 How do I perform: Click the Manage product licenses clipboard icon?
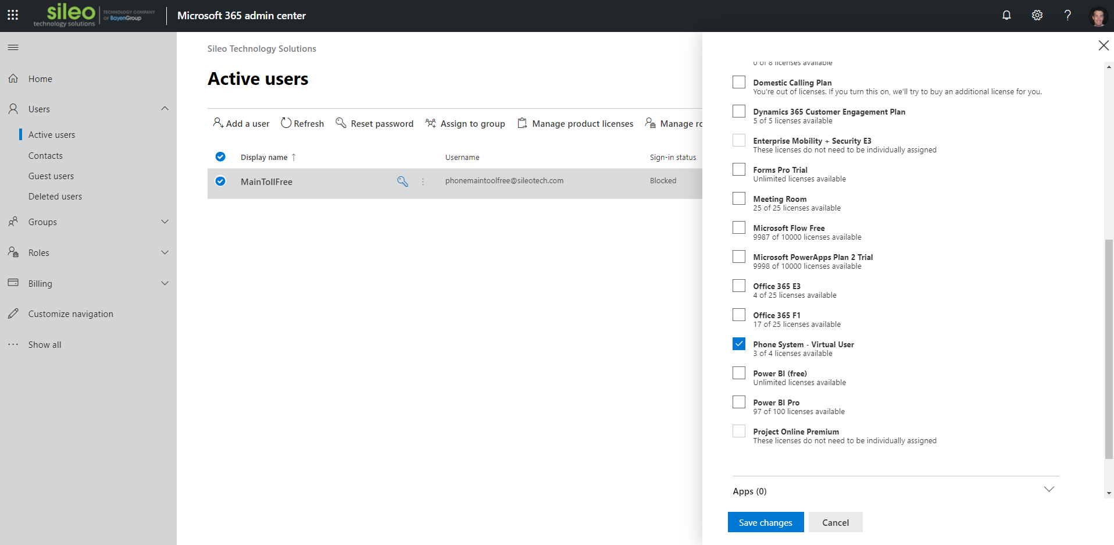522,123
